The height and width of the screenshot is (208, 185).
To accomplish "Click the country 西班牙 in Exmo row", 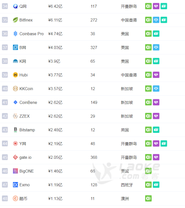I will coord(127,185).
